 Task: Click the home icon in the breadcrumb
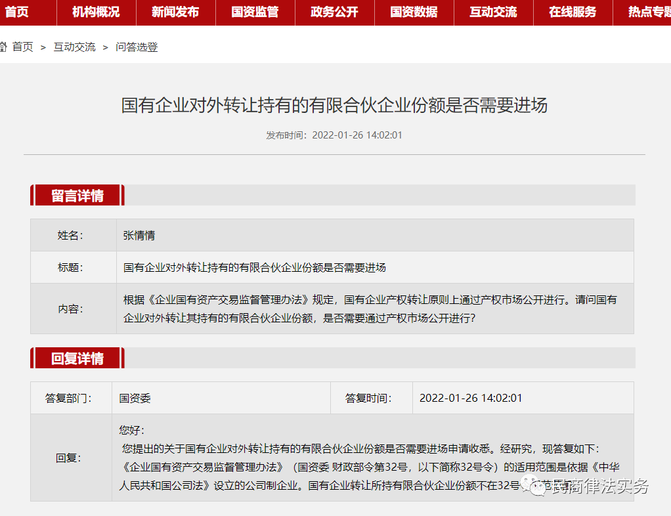tap(5, 47)
